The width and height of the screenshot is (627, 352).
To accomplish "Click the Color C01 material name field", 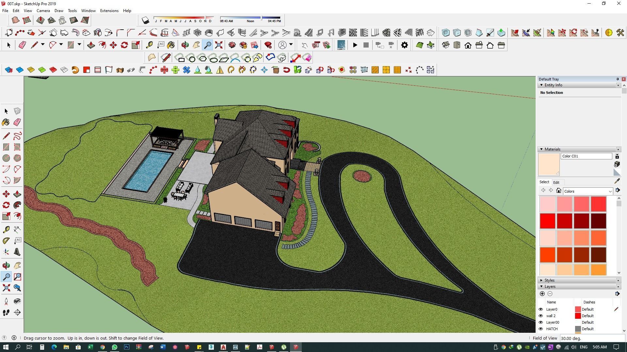I will point(586,156).
